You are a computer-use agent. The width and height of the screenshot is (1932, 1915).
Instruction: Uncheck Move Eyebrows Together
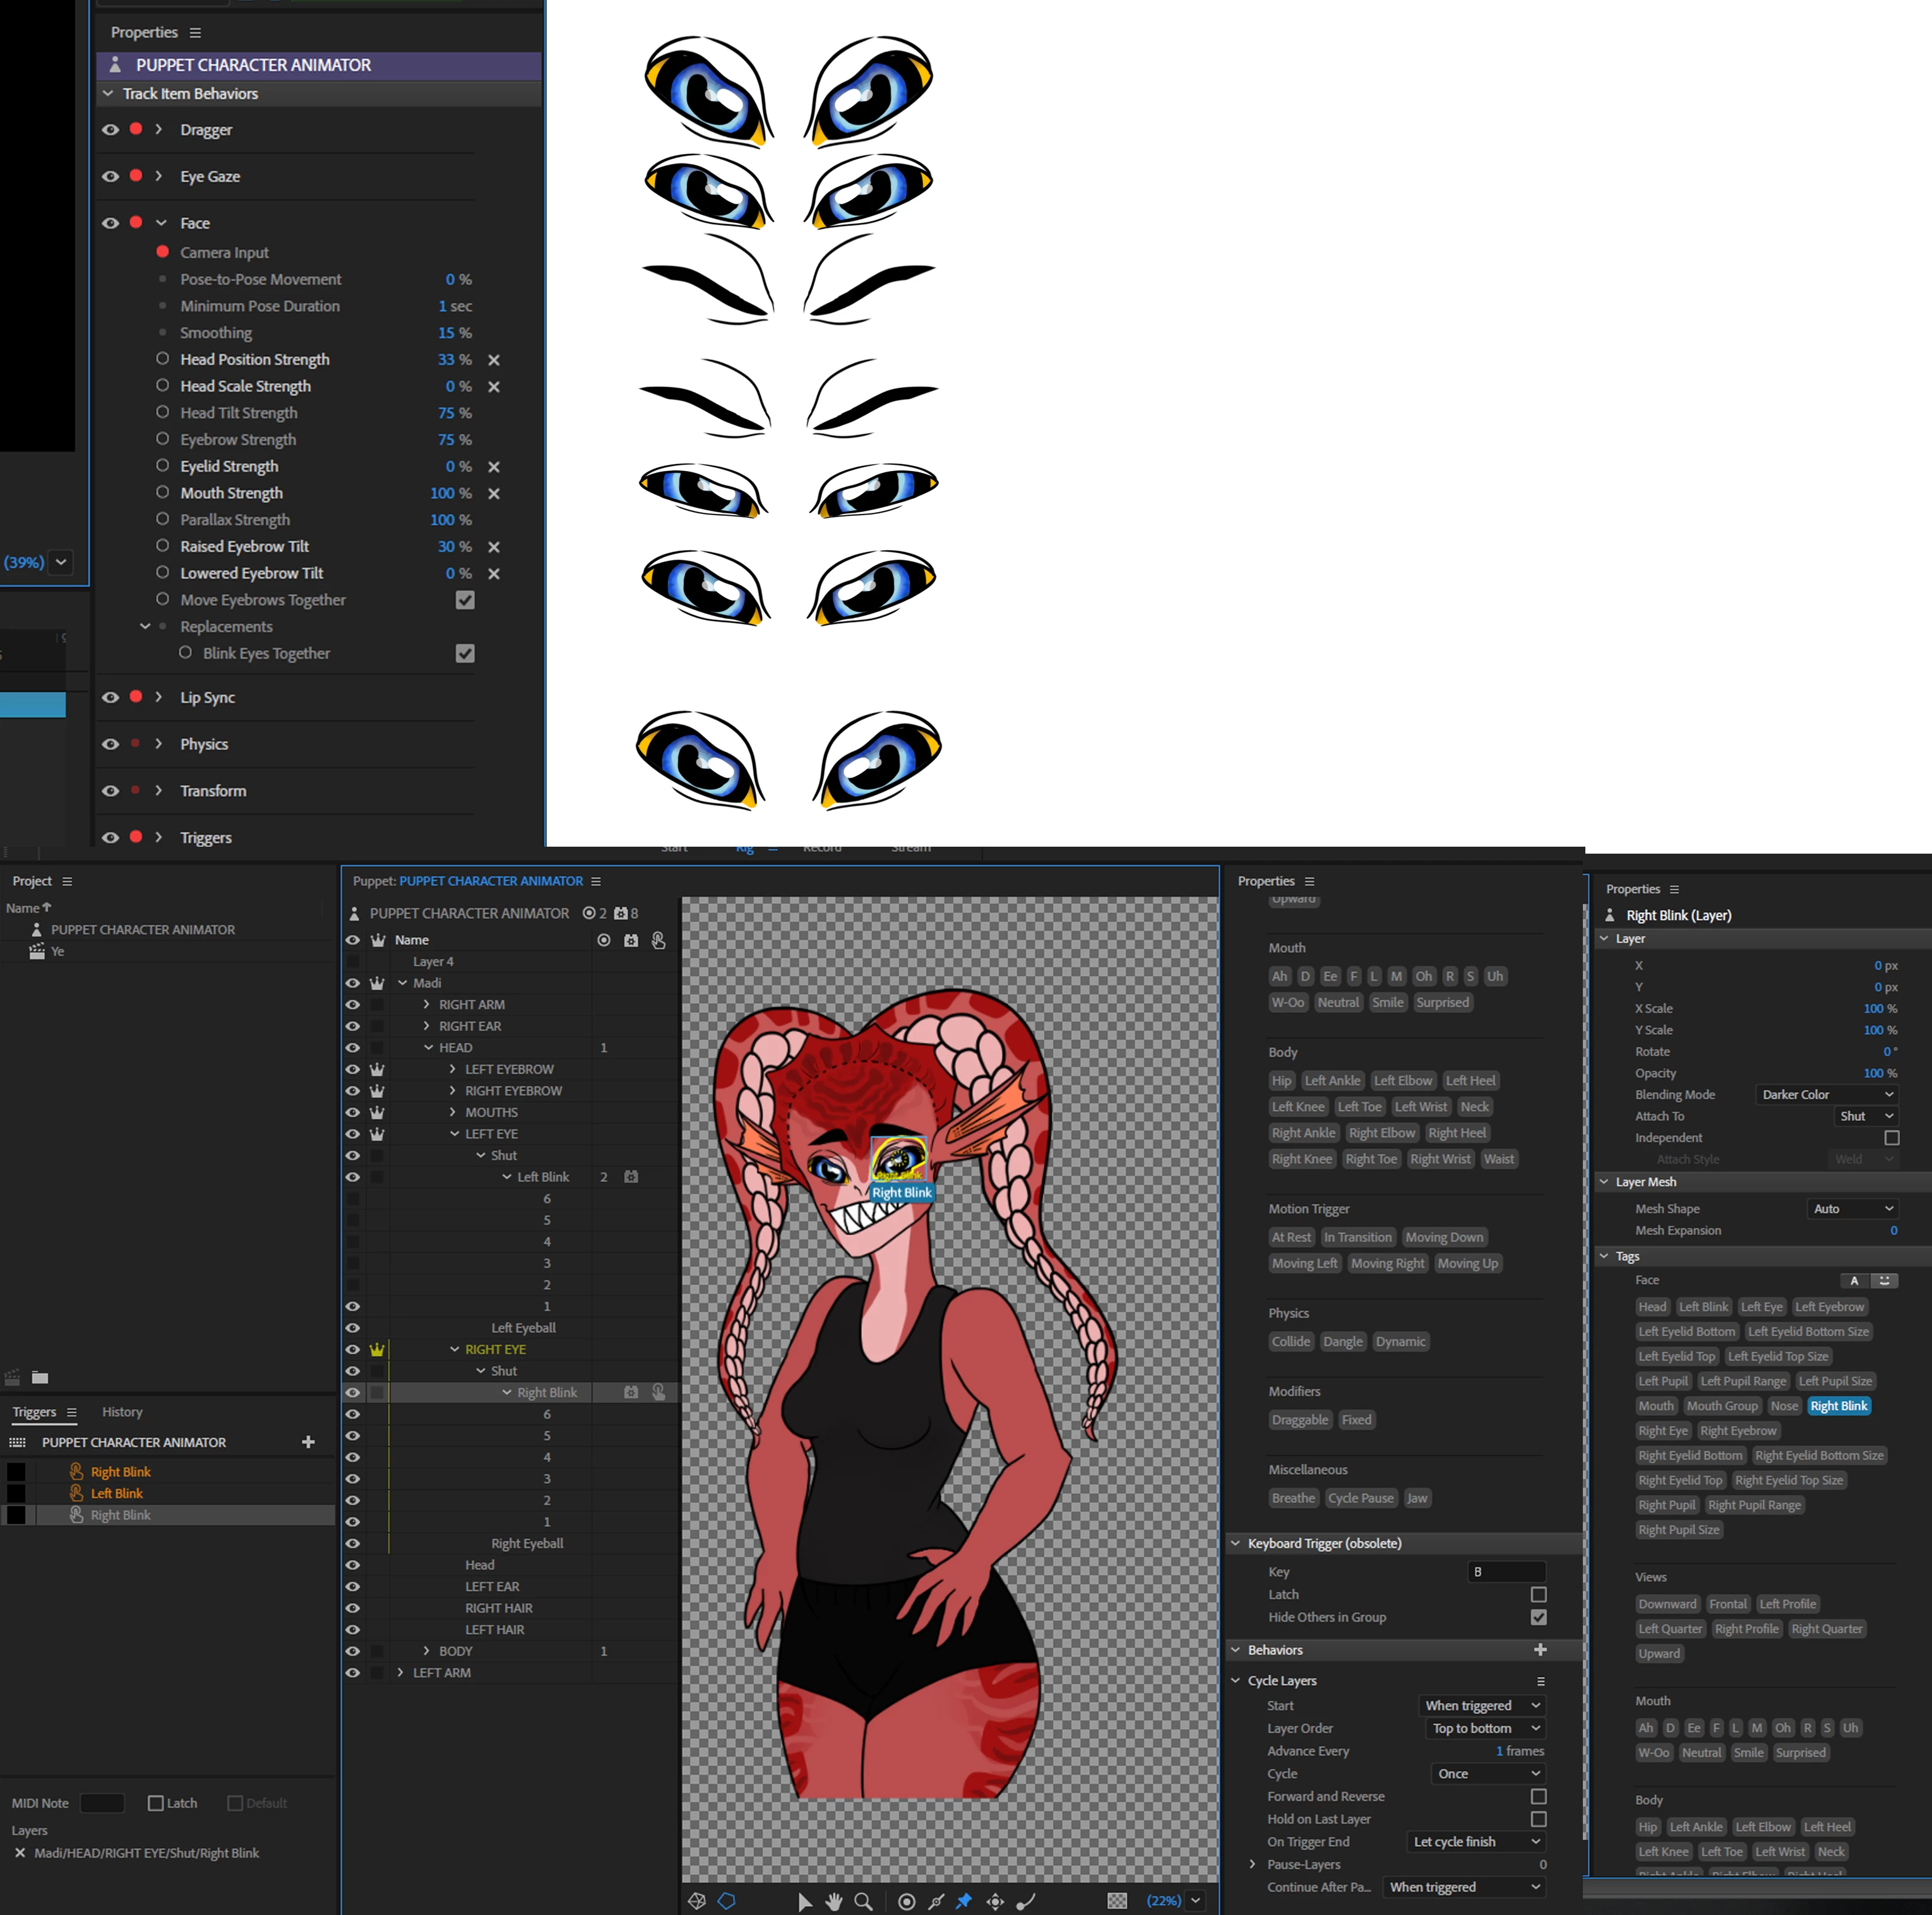point(465,600)
